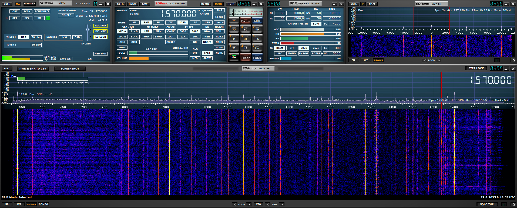
Task: Click the SCREENSHOT button
Action: pyautogui.click(x=70, y=69)
